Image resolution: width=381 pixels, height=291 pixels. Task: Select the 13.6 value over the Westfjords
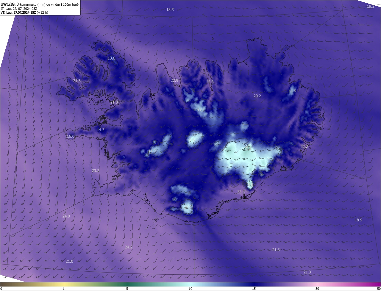tap(111, 58)
